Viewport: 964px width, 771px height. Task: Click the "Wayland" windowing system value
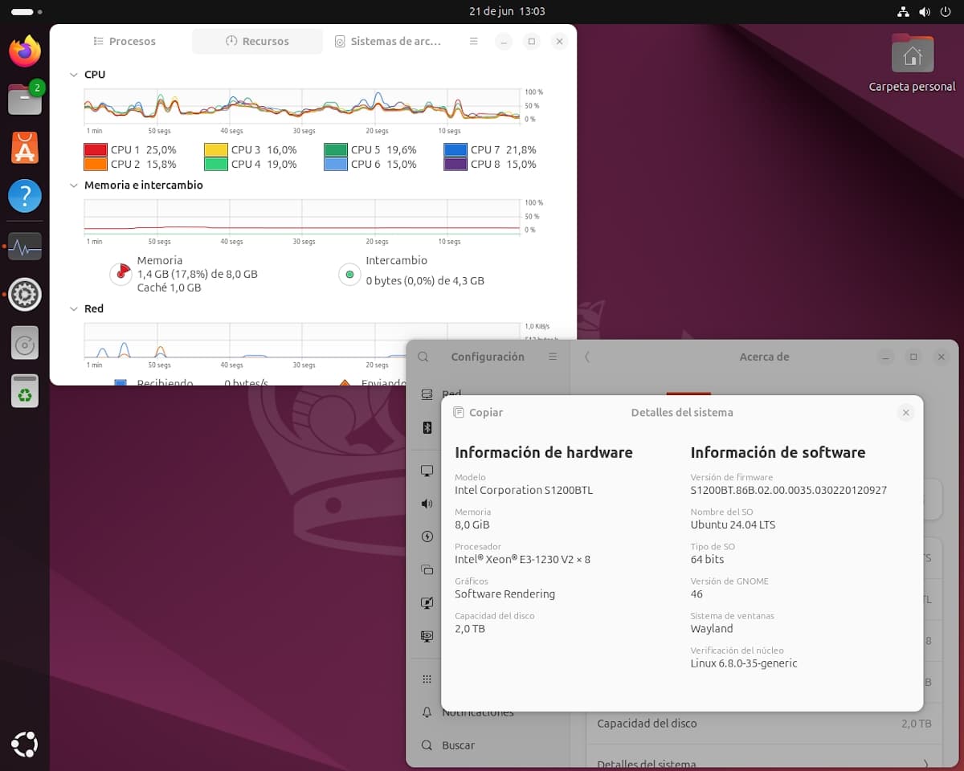pyautogui.click(x=712, y=629)
